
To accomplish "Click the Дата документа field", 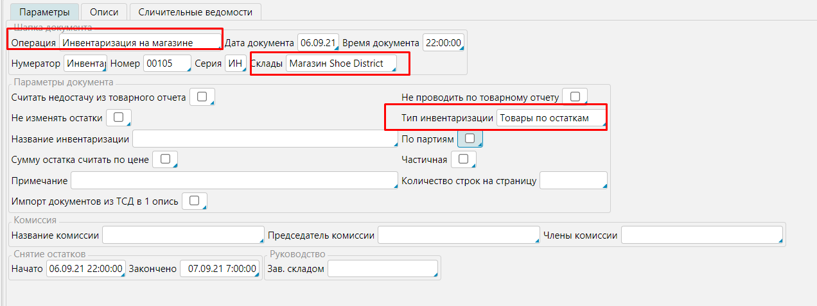I will [x=319, y=43].
